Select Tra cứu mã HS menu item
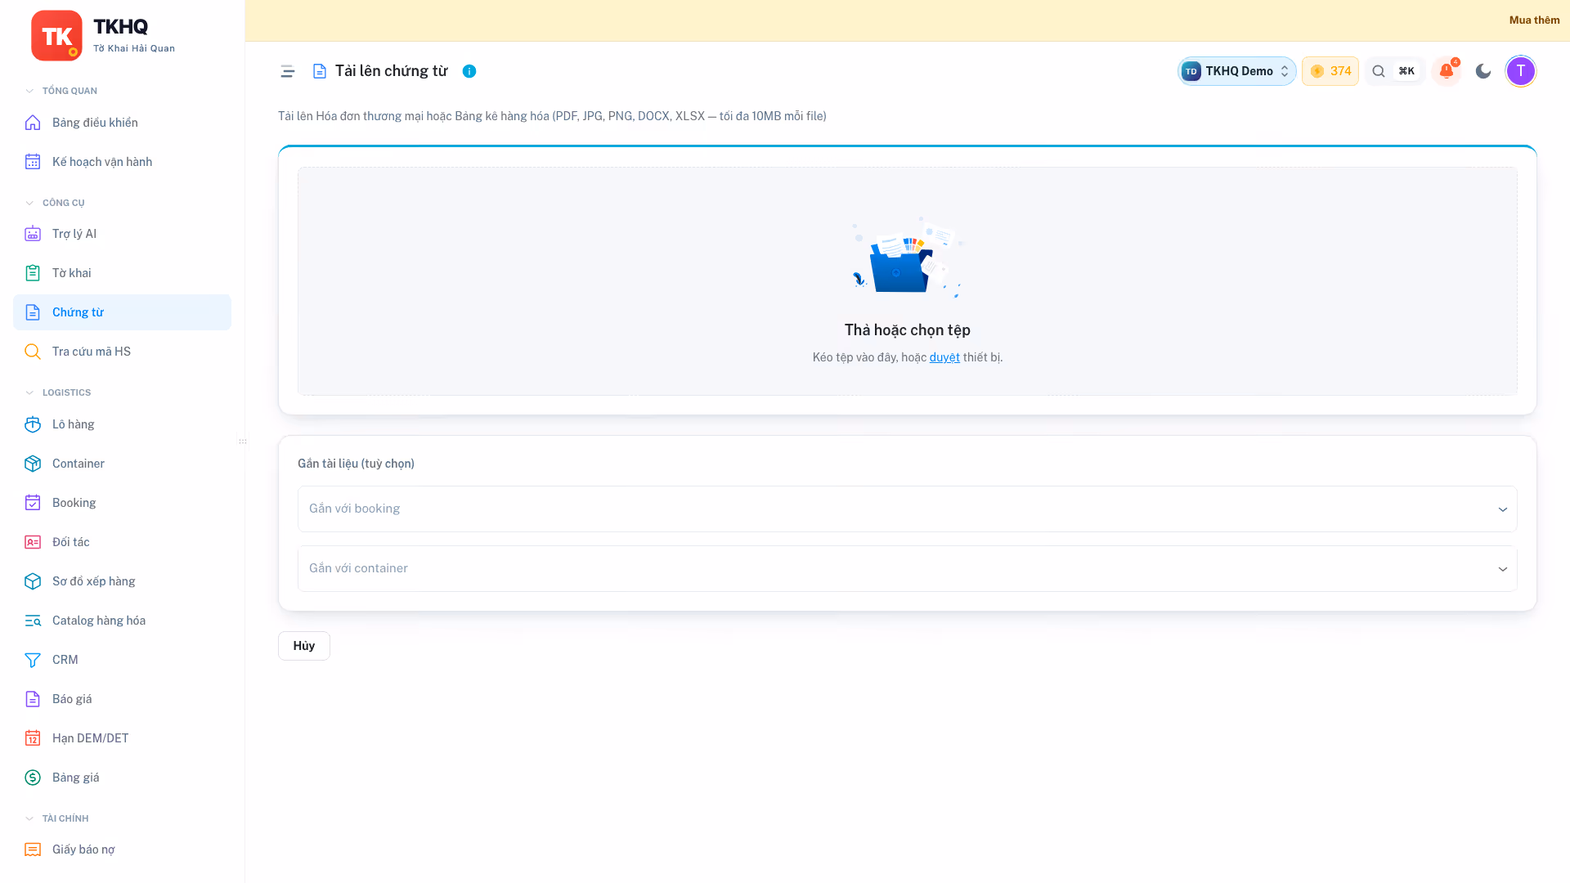The image size is (1570, 883). pos(122,352)
